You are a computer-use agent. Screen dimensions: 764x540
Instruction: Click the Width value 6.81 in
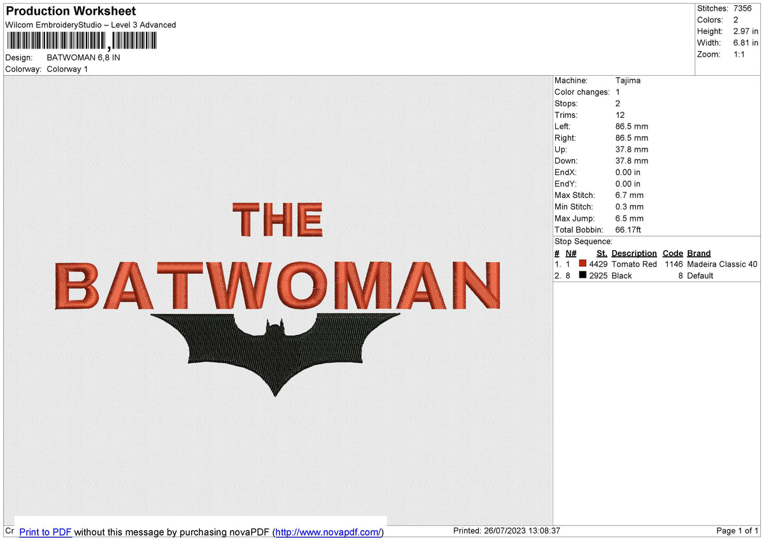[746, 43]
